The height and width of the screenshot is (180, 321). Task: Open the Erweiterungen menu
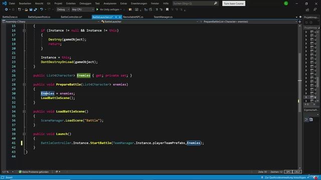click(x=139, y=3)
